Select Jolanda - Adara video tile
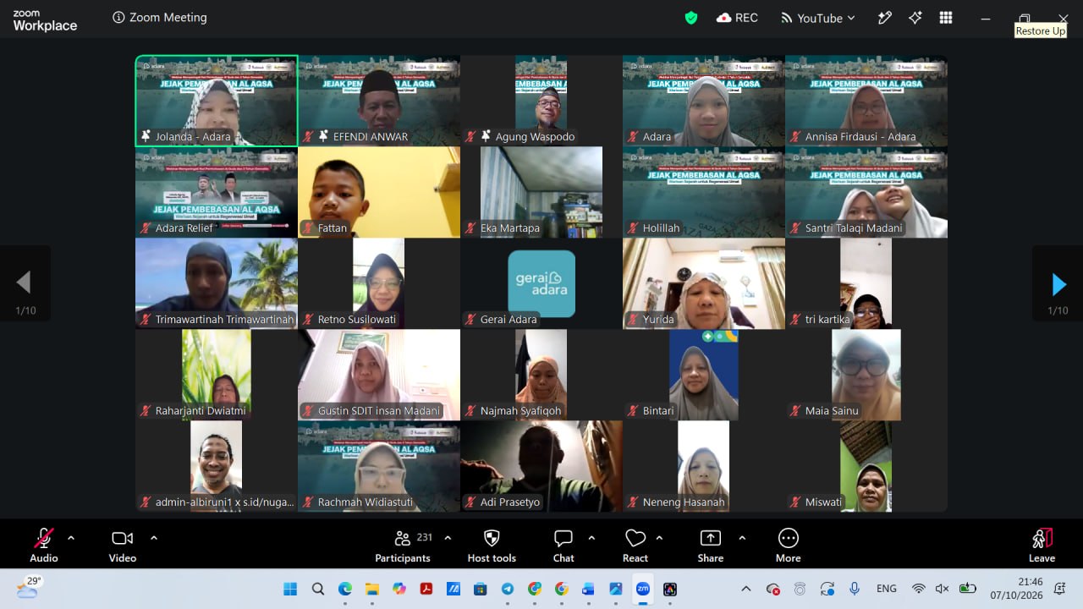 click(x=217, y=101)
